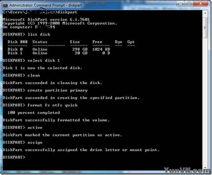This screenshot has height=175, width=212.
Task: Click 'marked the current partition as active' line
Action: tap(62, 135)
